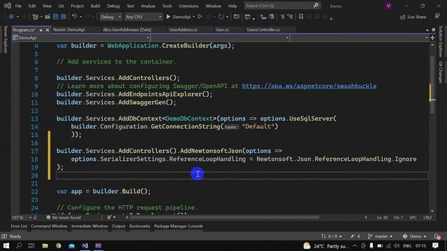The height and width of the screenshot is (251, 447).
Task: Open the Debug configuration dropdown
Action: (110, 17)
